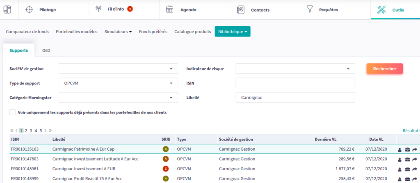Click the briefcase icon for Carmignac Investissement Latitude
The height and width of the screenshot is (183, 420).
pos(407,159)
